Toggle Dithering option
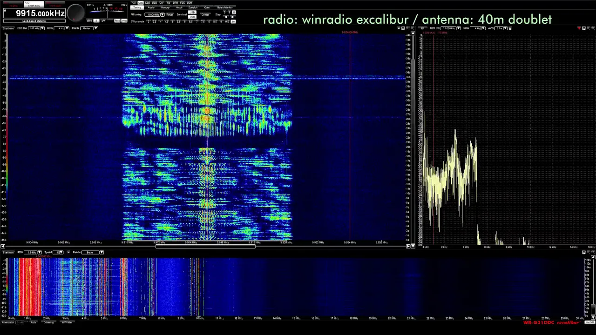 click(x=48, y=322)
